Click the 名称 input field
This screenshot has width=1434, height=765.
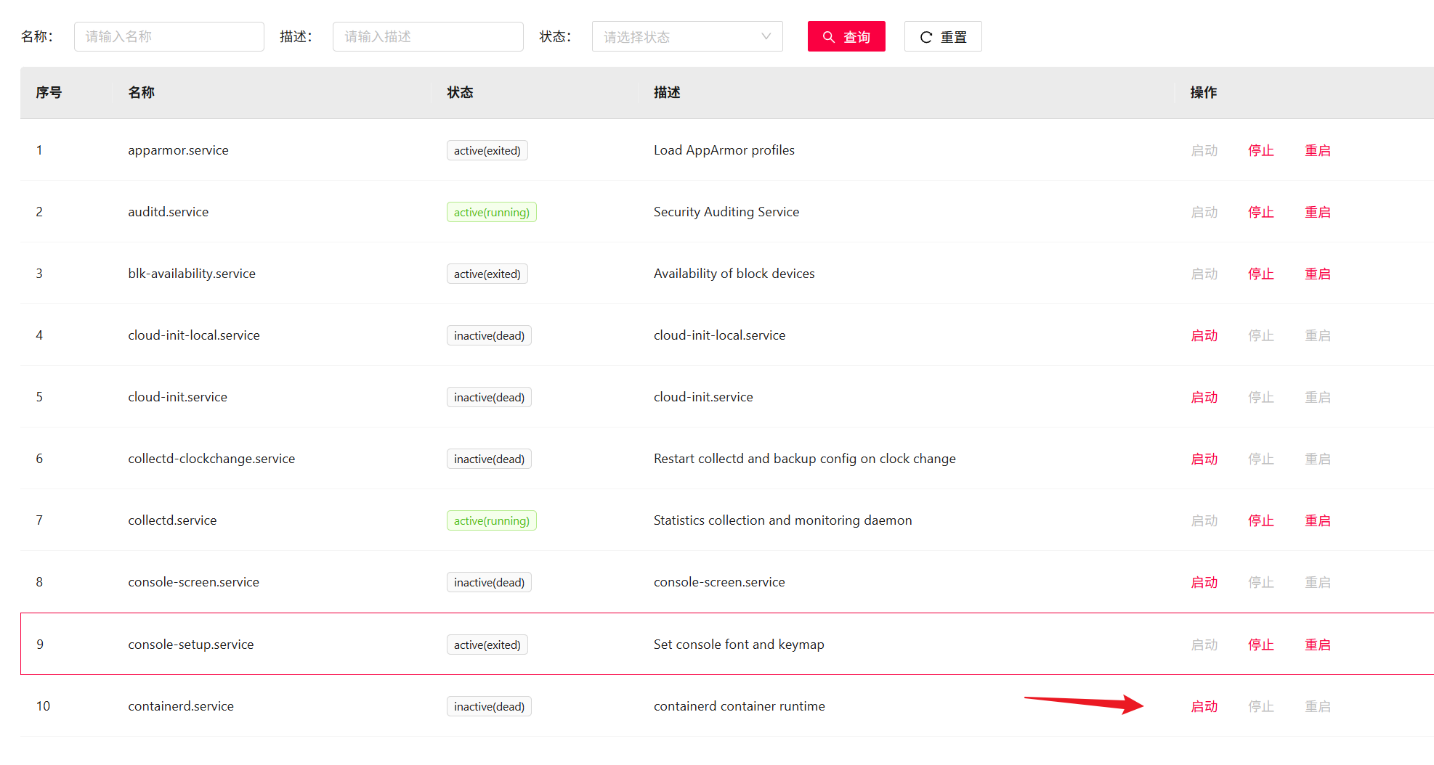169,36
